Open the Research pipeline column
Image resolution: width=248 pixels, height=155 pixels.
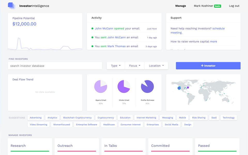30,147
